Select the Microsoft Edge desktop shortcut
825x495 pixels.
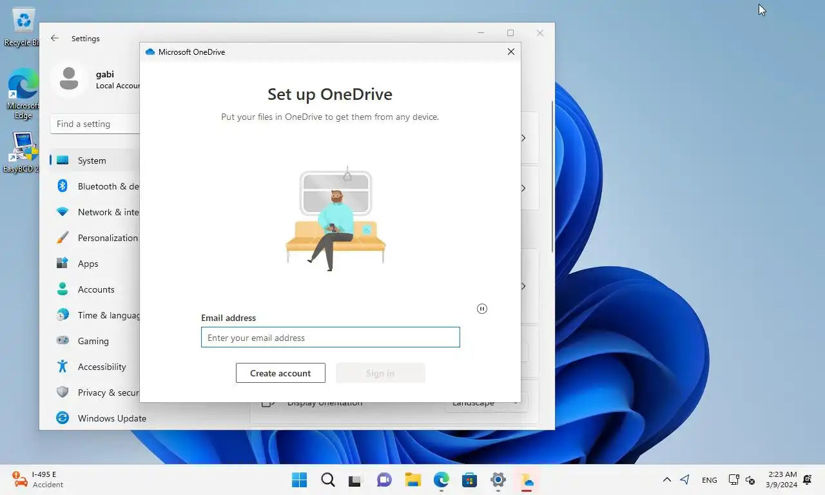(23, 94)
